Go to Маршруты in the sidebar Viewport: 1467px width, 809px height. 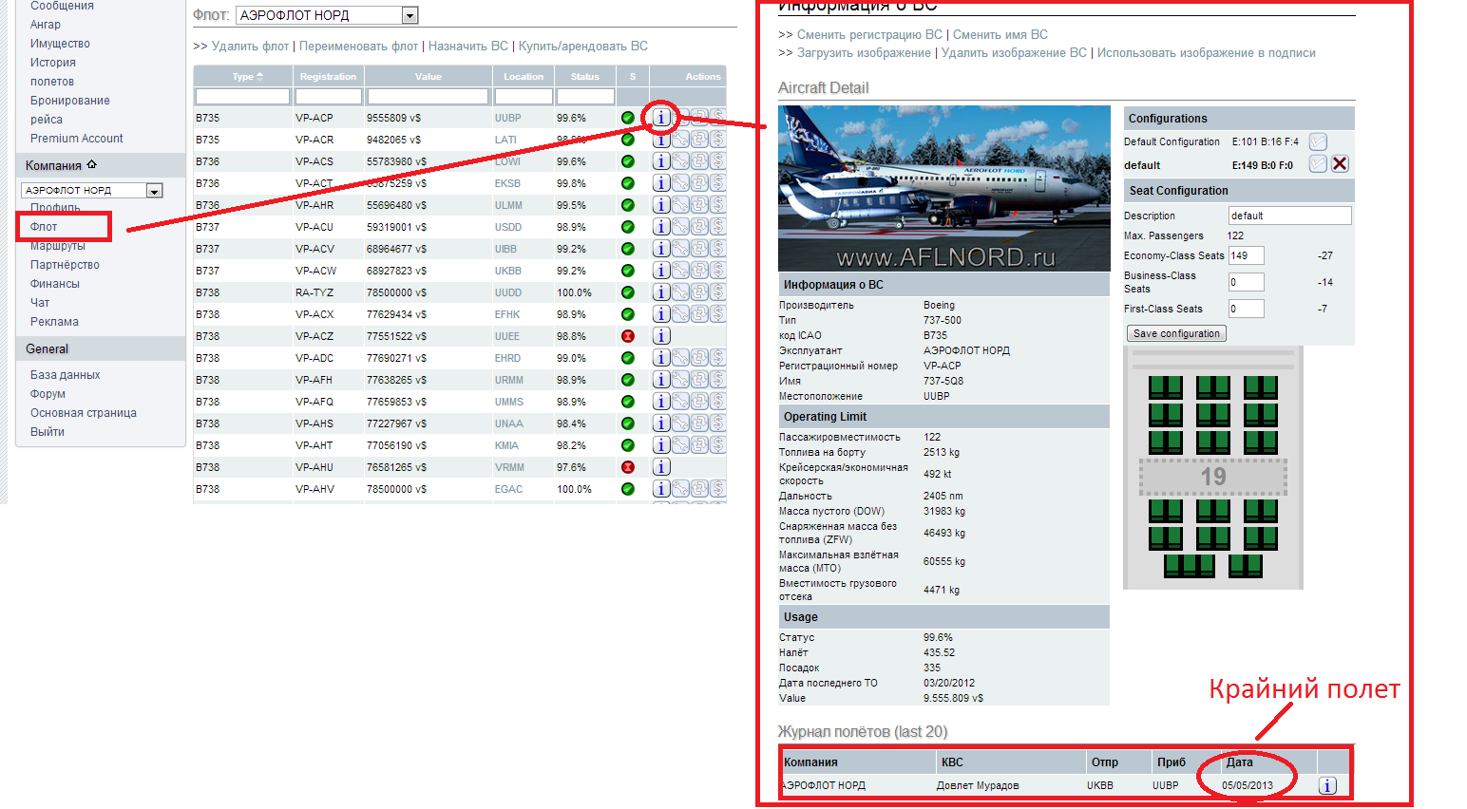pyautogui.click(x=58, y=246)
